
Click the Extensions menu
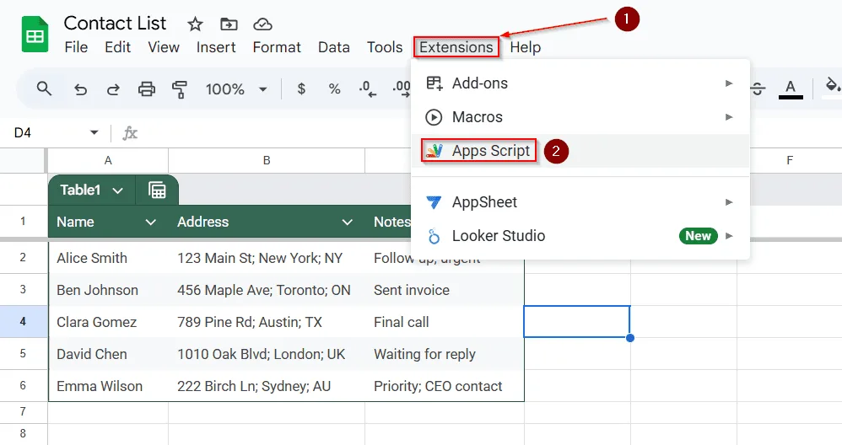[x=456, y=47]
